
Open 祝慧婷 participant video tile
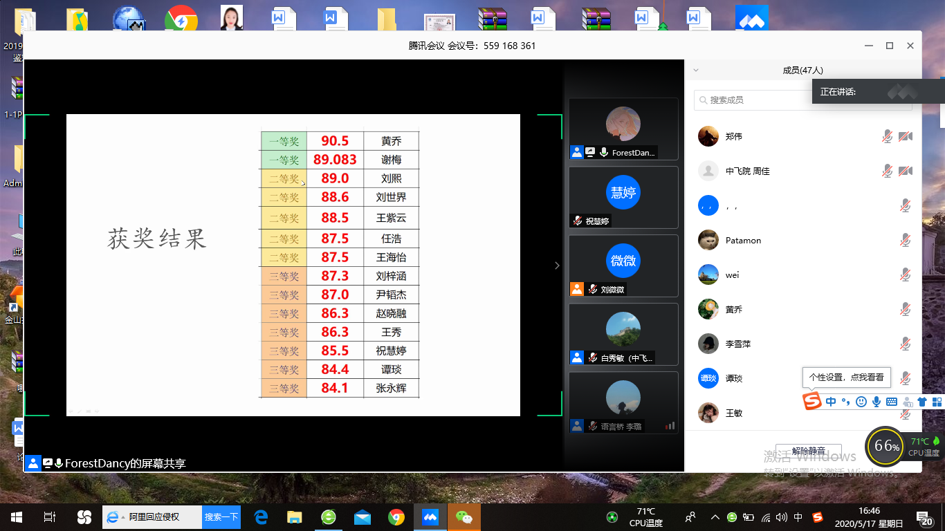(x=623, y=197)
